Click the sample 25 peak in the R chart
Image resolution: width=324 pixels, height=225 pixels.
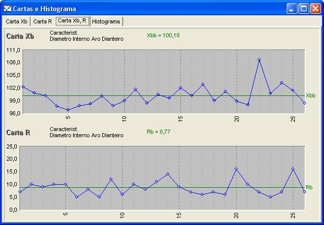(x=293, y=169)
